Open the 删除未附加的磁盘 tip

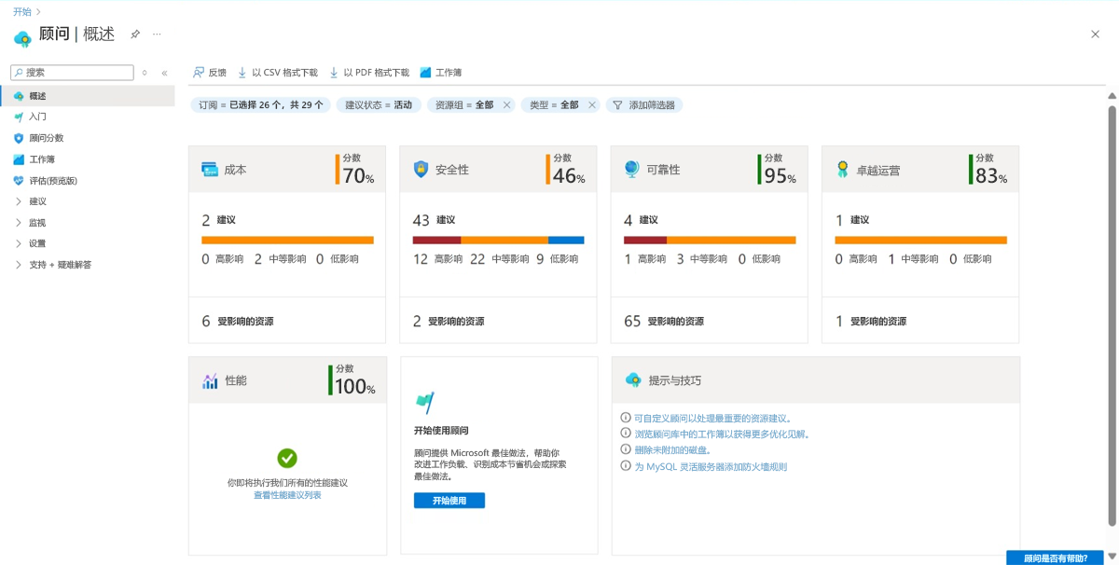673,450
